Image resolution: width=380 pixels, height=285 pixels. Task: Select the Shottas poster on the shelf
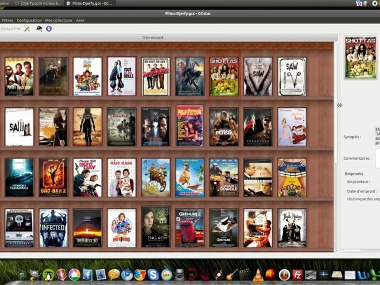(x=224, y=76)
